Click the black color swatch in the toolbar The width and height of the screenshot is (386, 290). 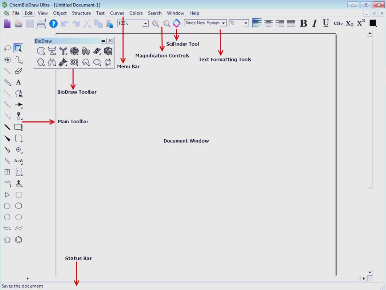(372, 23)
